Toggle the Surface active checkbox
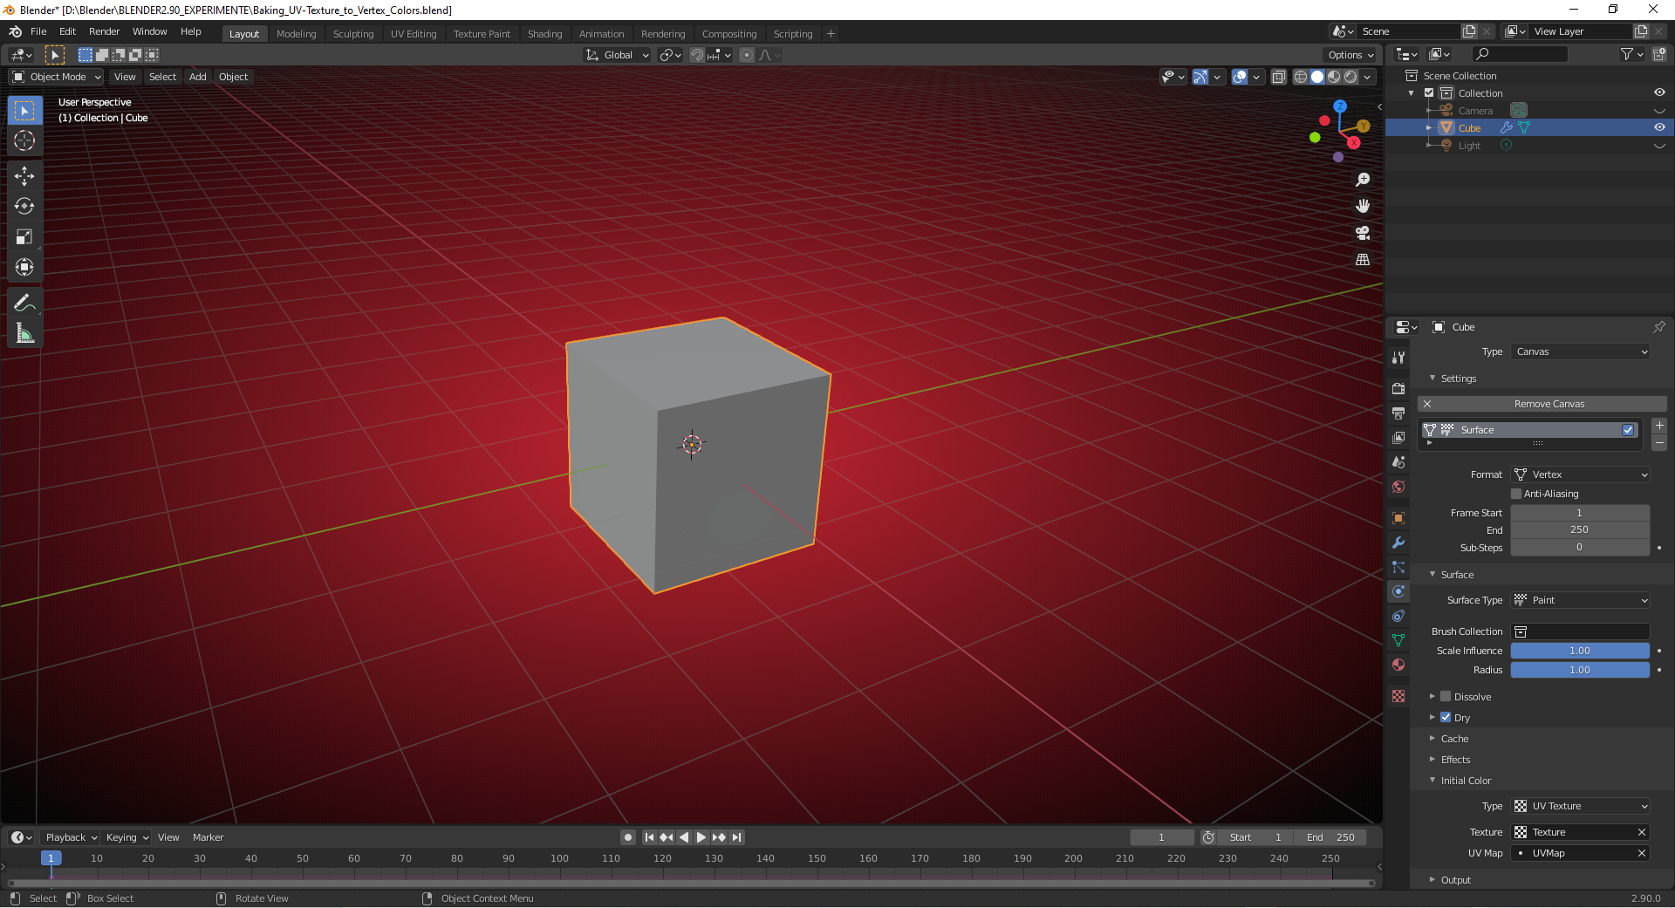This screenshot has height=908, width=1675. [x=1628, y=430]
